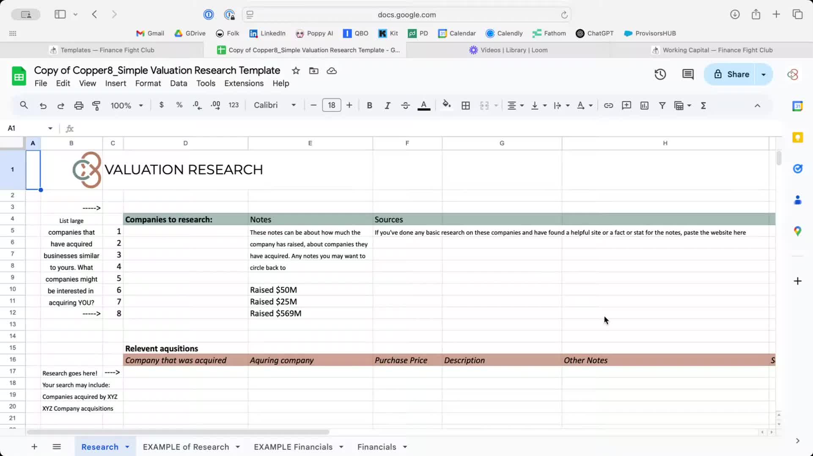Open version history clock icon
The height and width of the screenshot is (456, 813).
(660, 75)
